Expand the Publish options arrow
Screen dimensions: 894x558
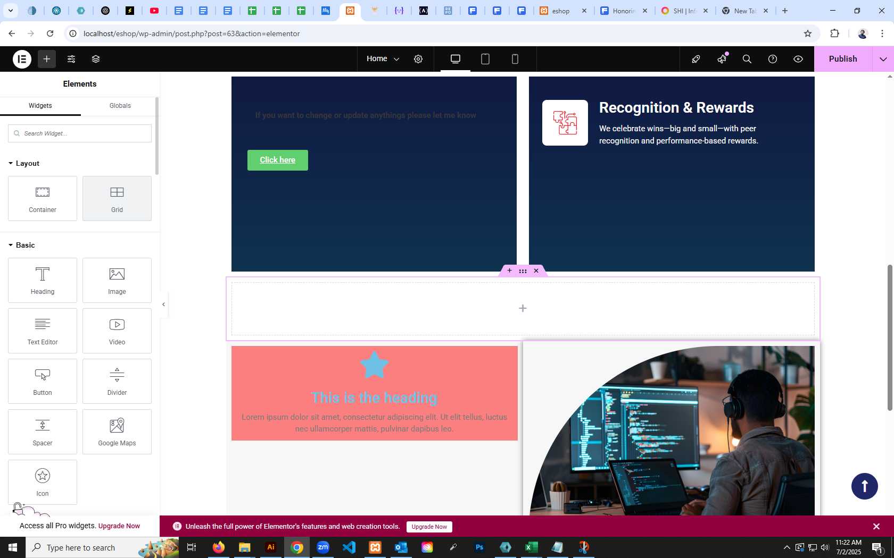coord(883,59)
